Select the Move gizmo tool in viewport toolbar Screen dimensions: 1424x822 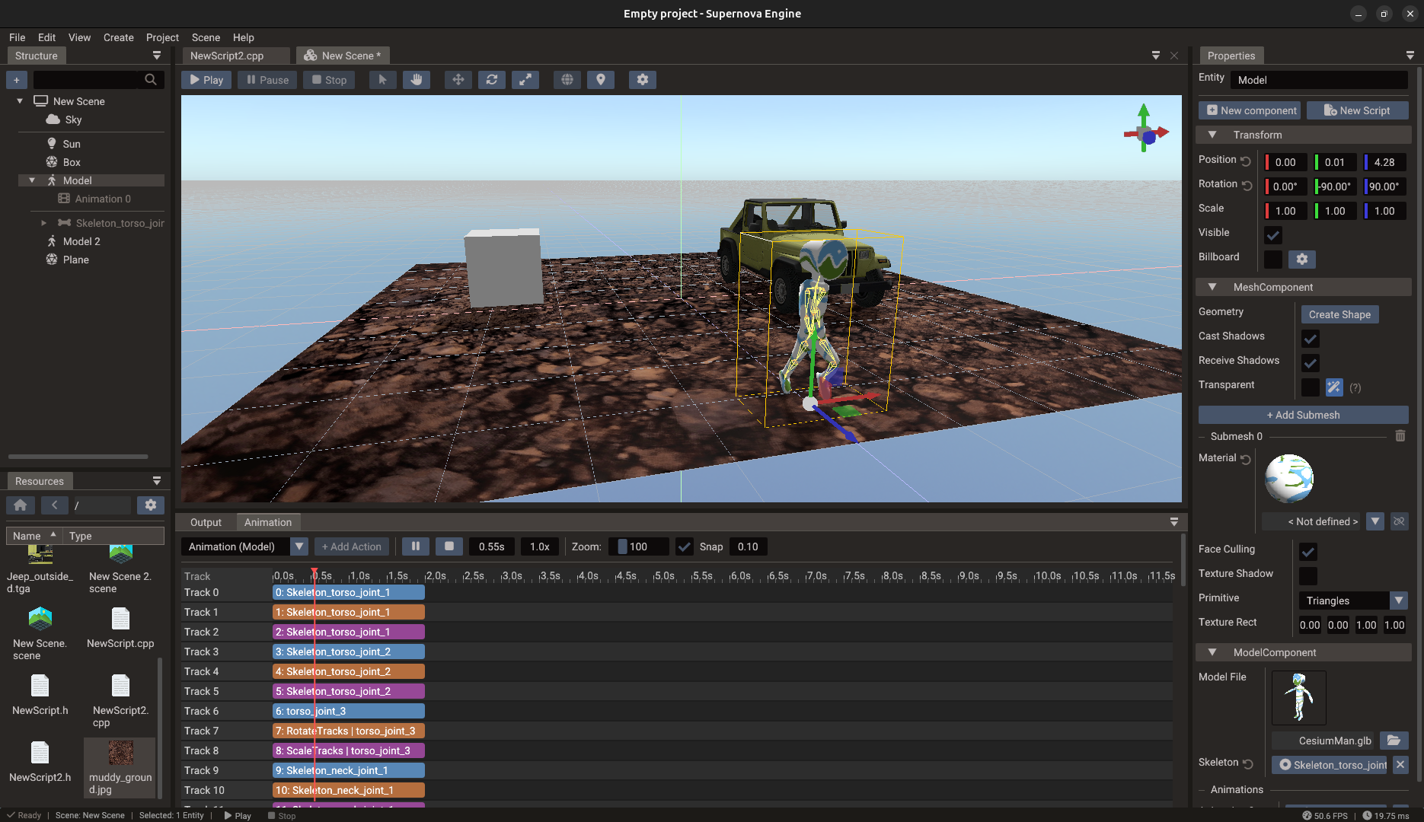tap(458, 79)
